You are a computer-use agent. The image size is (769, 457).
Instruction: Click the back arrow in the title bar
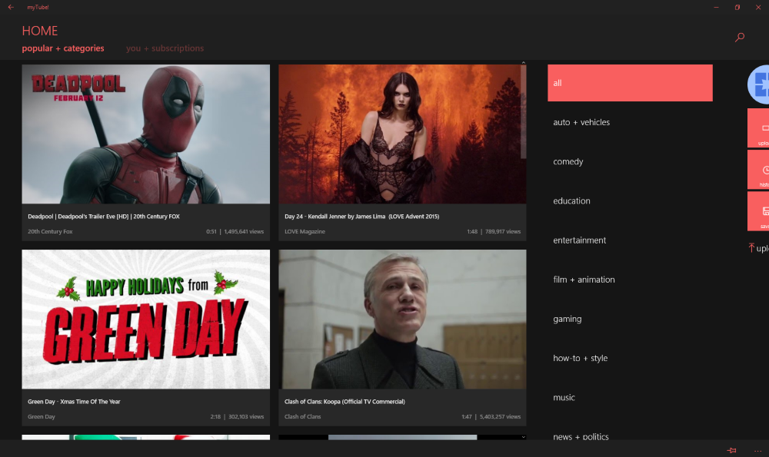[x=11, y=8]
